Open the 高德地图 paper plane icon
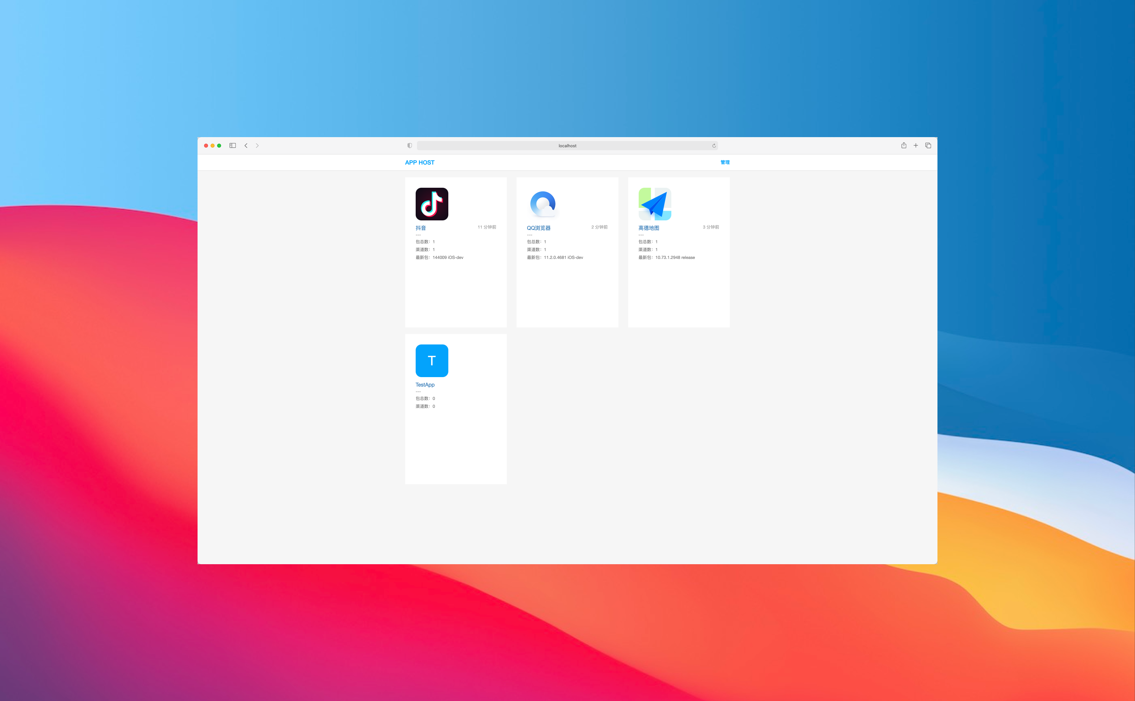The image size is (1135, 701). point(655,204)
